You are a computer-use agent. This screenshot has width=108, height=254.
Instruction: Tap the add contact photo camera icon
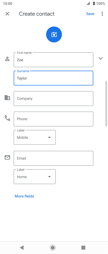pyautogui.click(x=54, y=35)
